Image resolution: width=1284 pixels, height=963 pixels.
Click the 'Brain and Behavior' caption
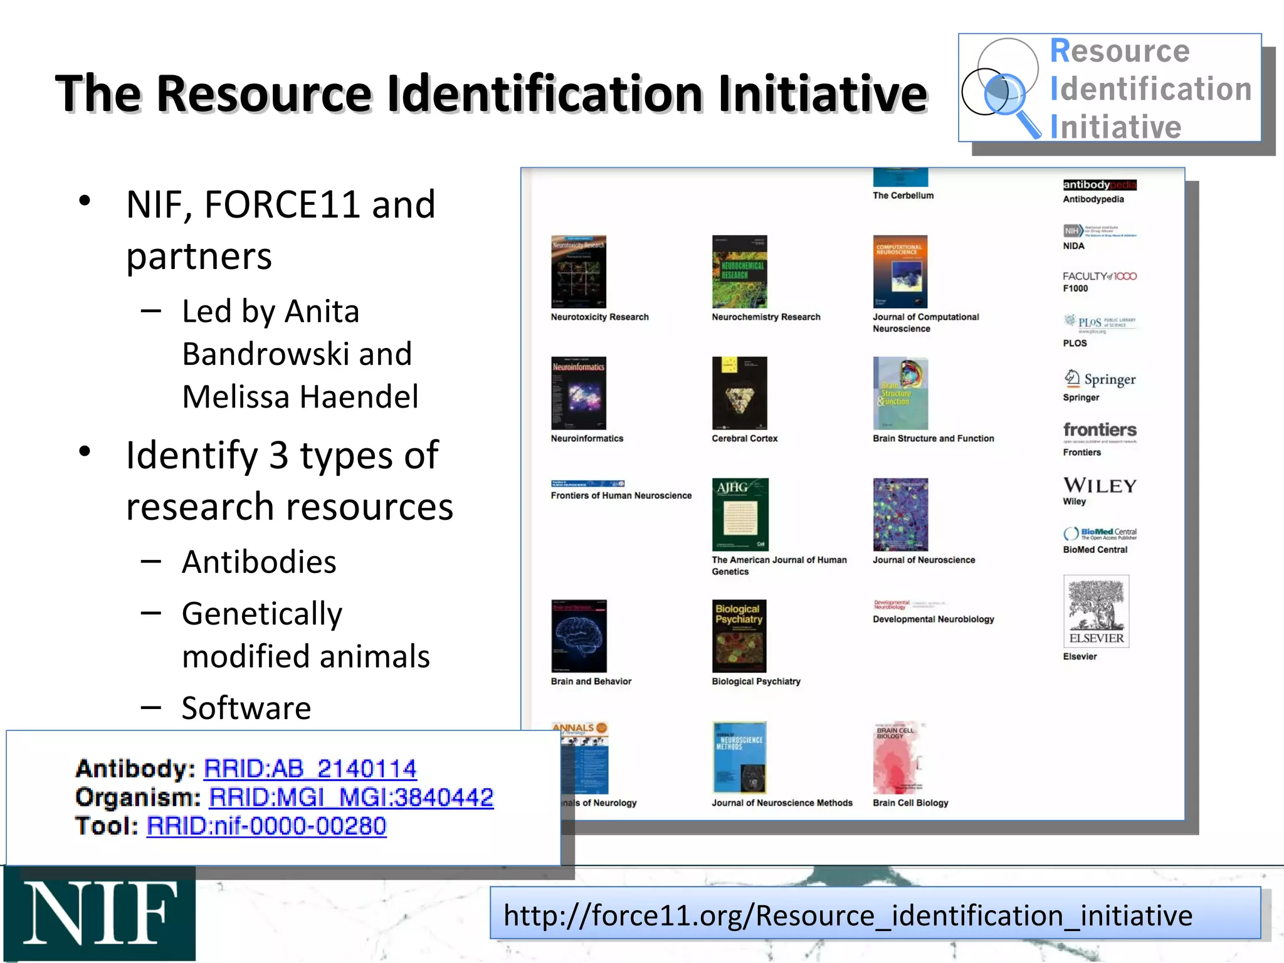point(591,681)
